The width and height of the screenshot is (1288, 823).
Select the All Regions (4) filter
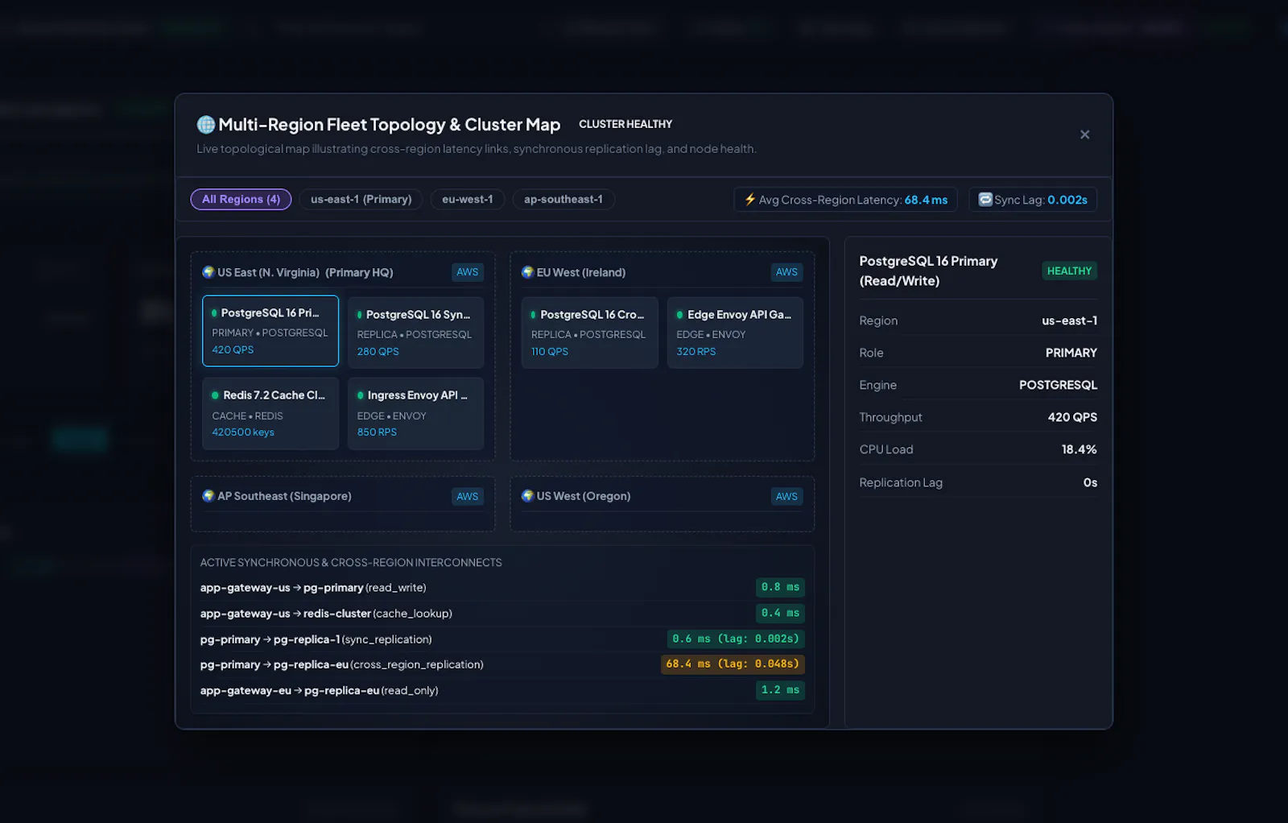pos(241,199)
